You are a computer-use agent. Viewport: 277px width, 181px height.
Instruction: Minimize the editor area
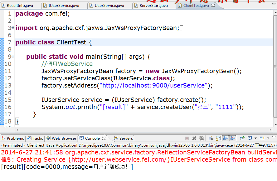274,4
